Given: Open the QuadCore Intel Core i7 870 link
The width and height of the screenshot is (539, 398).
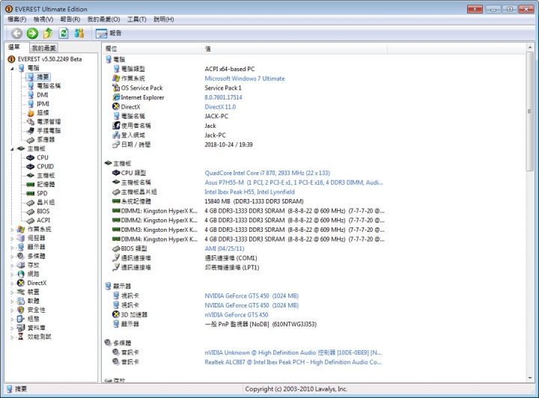Looking at the screenshot, I should tap(267, 173).
